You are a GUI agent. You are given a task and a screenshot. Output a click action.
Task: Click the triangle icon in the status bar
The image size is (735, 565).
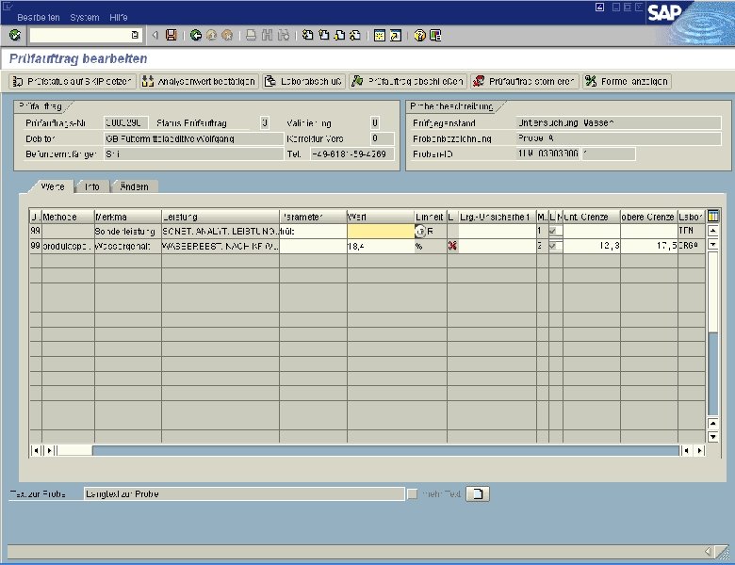click(x=709, y=552)
